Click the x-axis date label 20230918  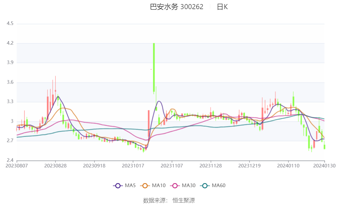point(94,166)
